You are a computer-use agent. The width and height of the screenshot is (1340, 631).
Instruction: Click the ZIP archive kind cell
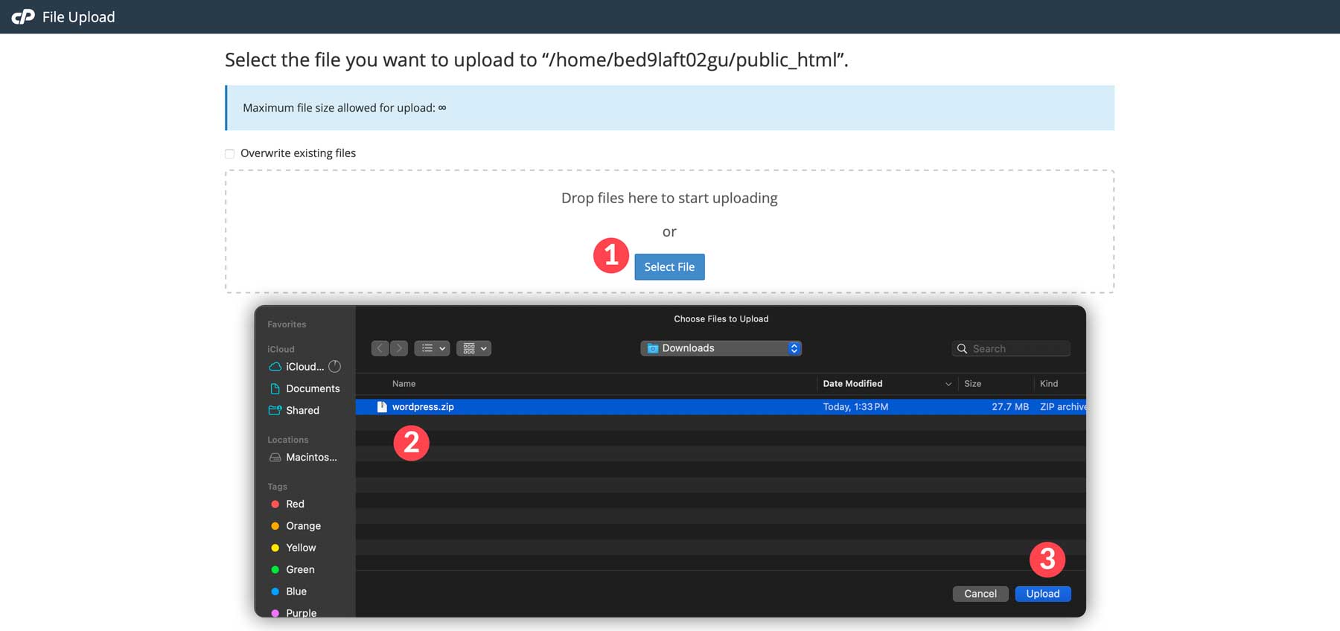(x=1063, y=406)
